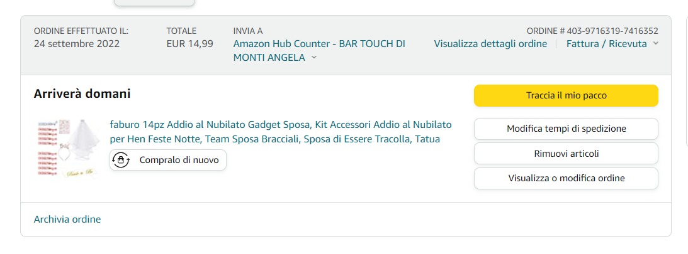Click Visualizza dettagli ordine link
Viewport: 688px width, 254px height.
point(490,44)
